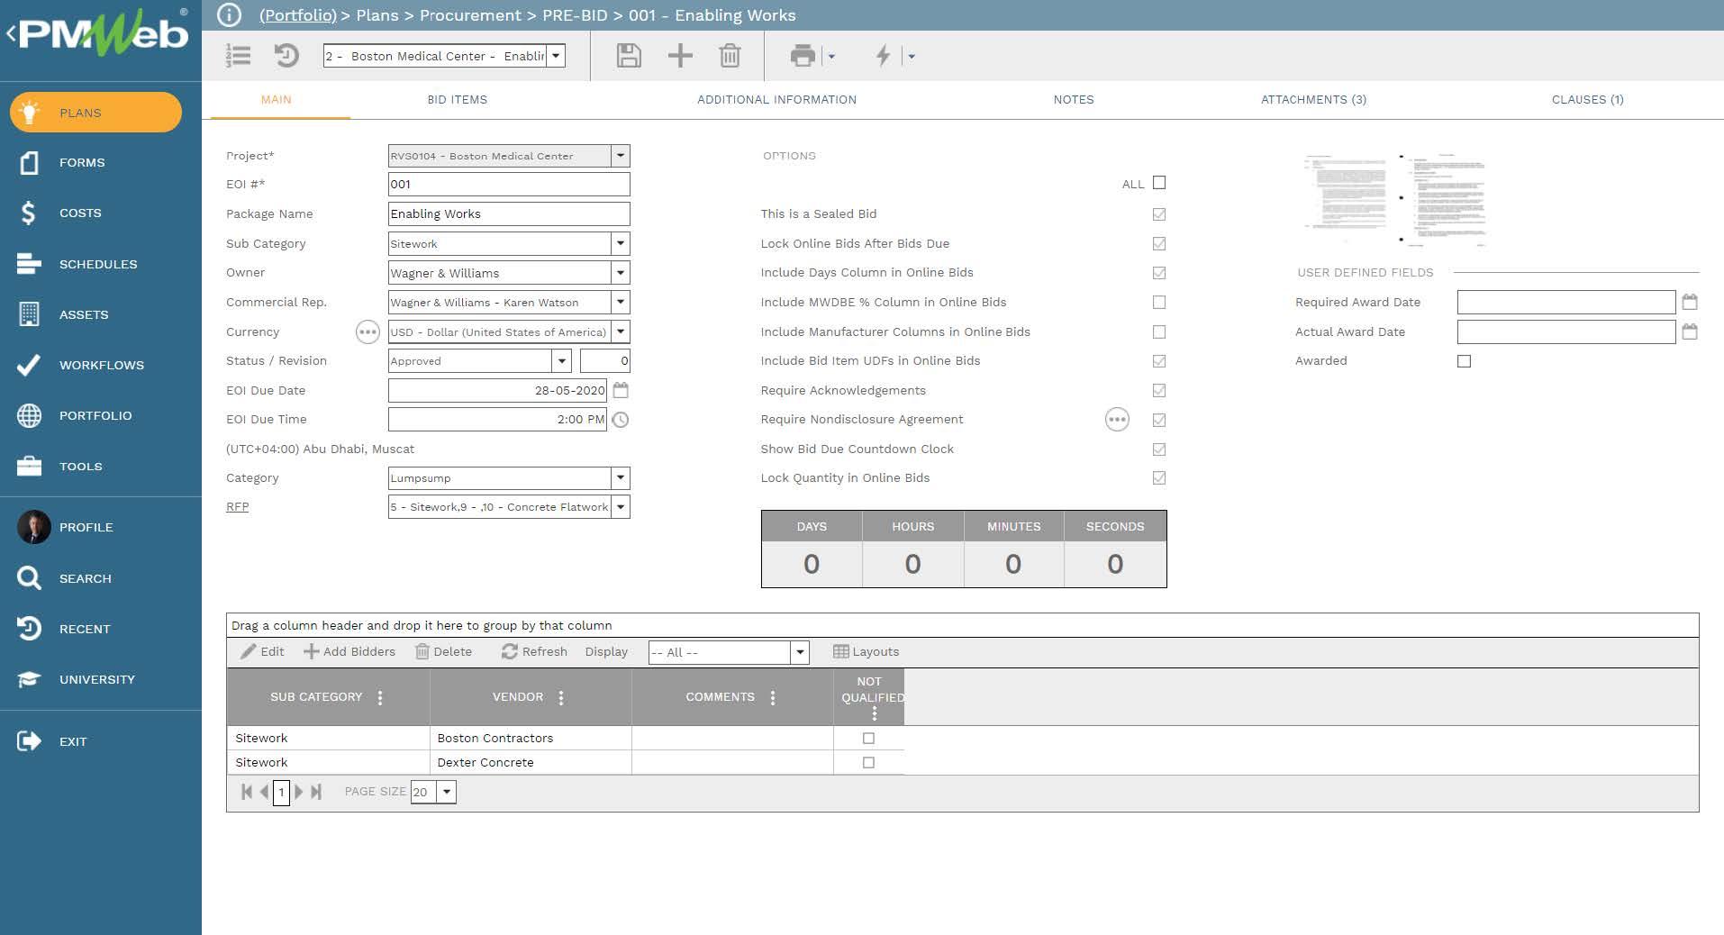Go to Schedules in sidebar
The height and width of the screenshot is (935, 1724).
click(x=98, y=264)
